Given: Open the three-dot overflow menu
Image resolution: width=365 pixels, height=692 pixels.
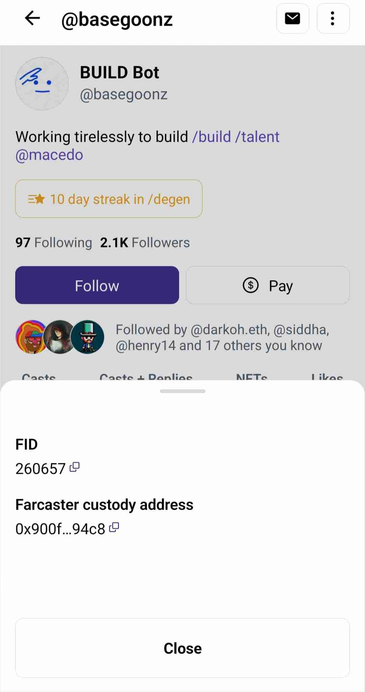Looking at the screenshot, I should 333,19.
